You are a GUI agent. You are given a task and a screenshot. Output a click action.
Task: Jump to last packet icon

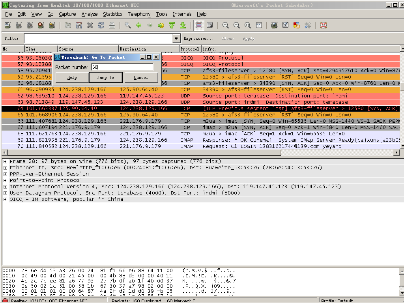coord(183,25)
